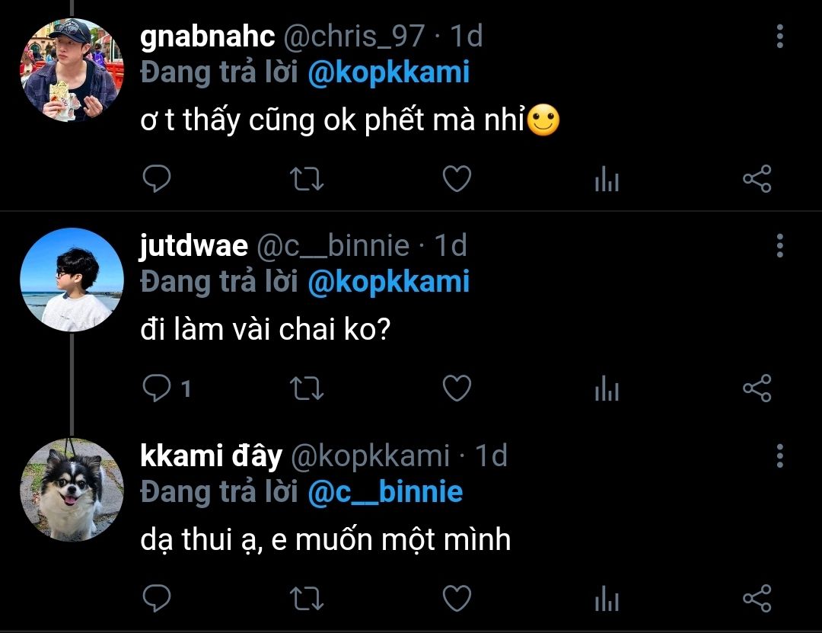The height and width of the screenshot is (633, 822).
Task: Like the tweet by gnabnahc
Action: [457, 180]
